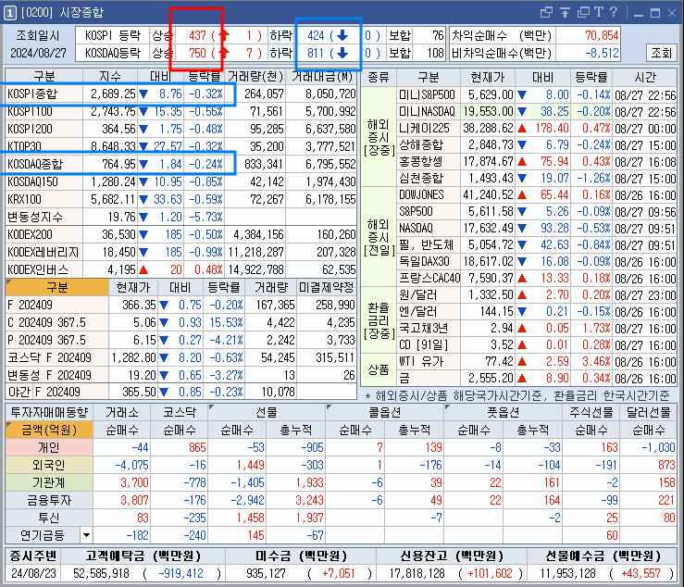The height and width of the screenshot is (587, 684).
Task: Click the 상해종합 row
Action: tap(537, 144)
